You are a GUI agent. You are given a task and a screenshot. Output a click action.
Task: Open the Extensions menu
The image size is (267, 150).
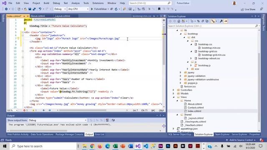98,3
